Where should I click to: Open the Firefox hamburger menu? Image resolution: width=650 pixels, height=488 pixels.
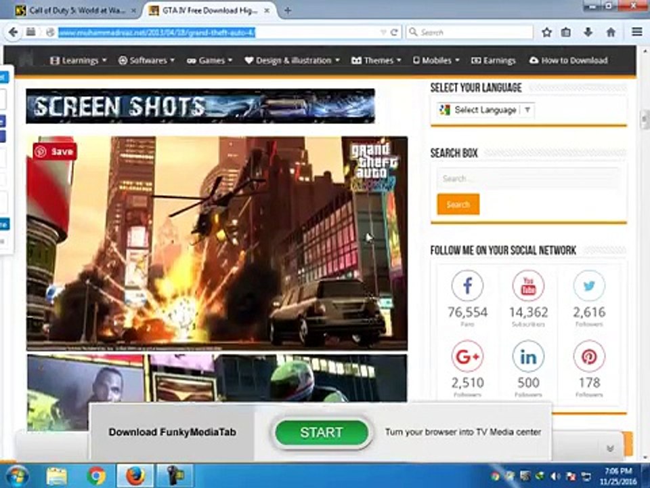tap(636, 33)
